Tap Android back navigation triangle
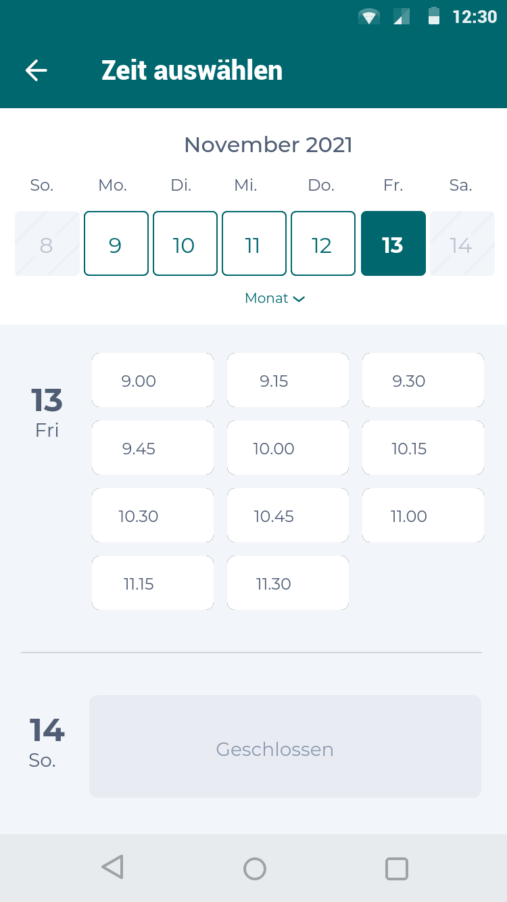The height and width of the screenshot is (902, 507). point(112,868)
